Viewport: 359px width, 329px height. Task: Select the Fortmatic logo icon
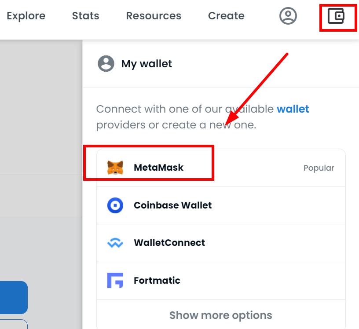coord(115,280)
